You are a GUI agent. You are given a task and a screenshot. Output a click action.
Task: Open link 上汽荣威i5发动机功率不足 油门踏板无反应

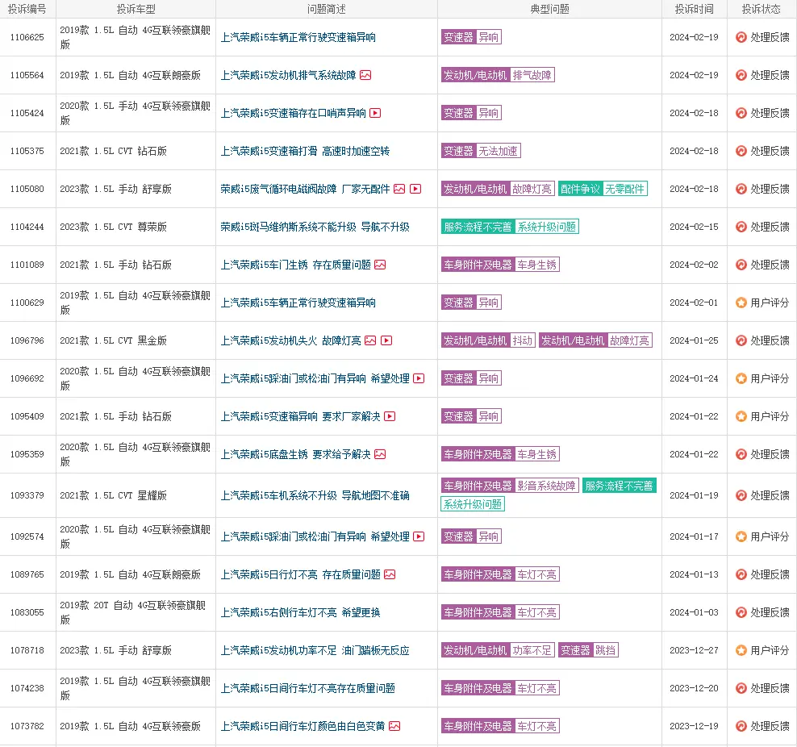click(x=315, y=650)
